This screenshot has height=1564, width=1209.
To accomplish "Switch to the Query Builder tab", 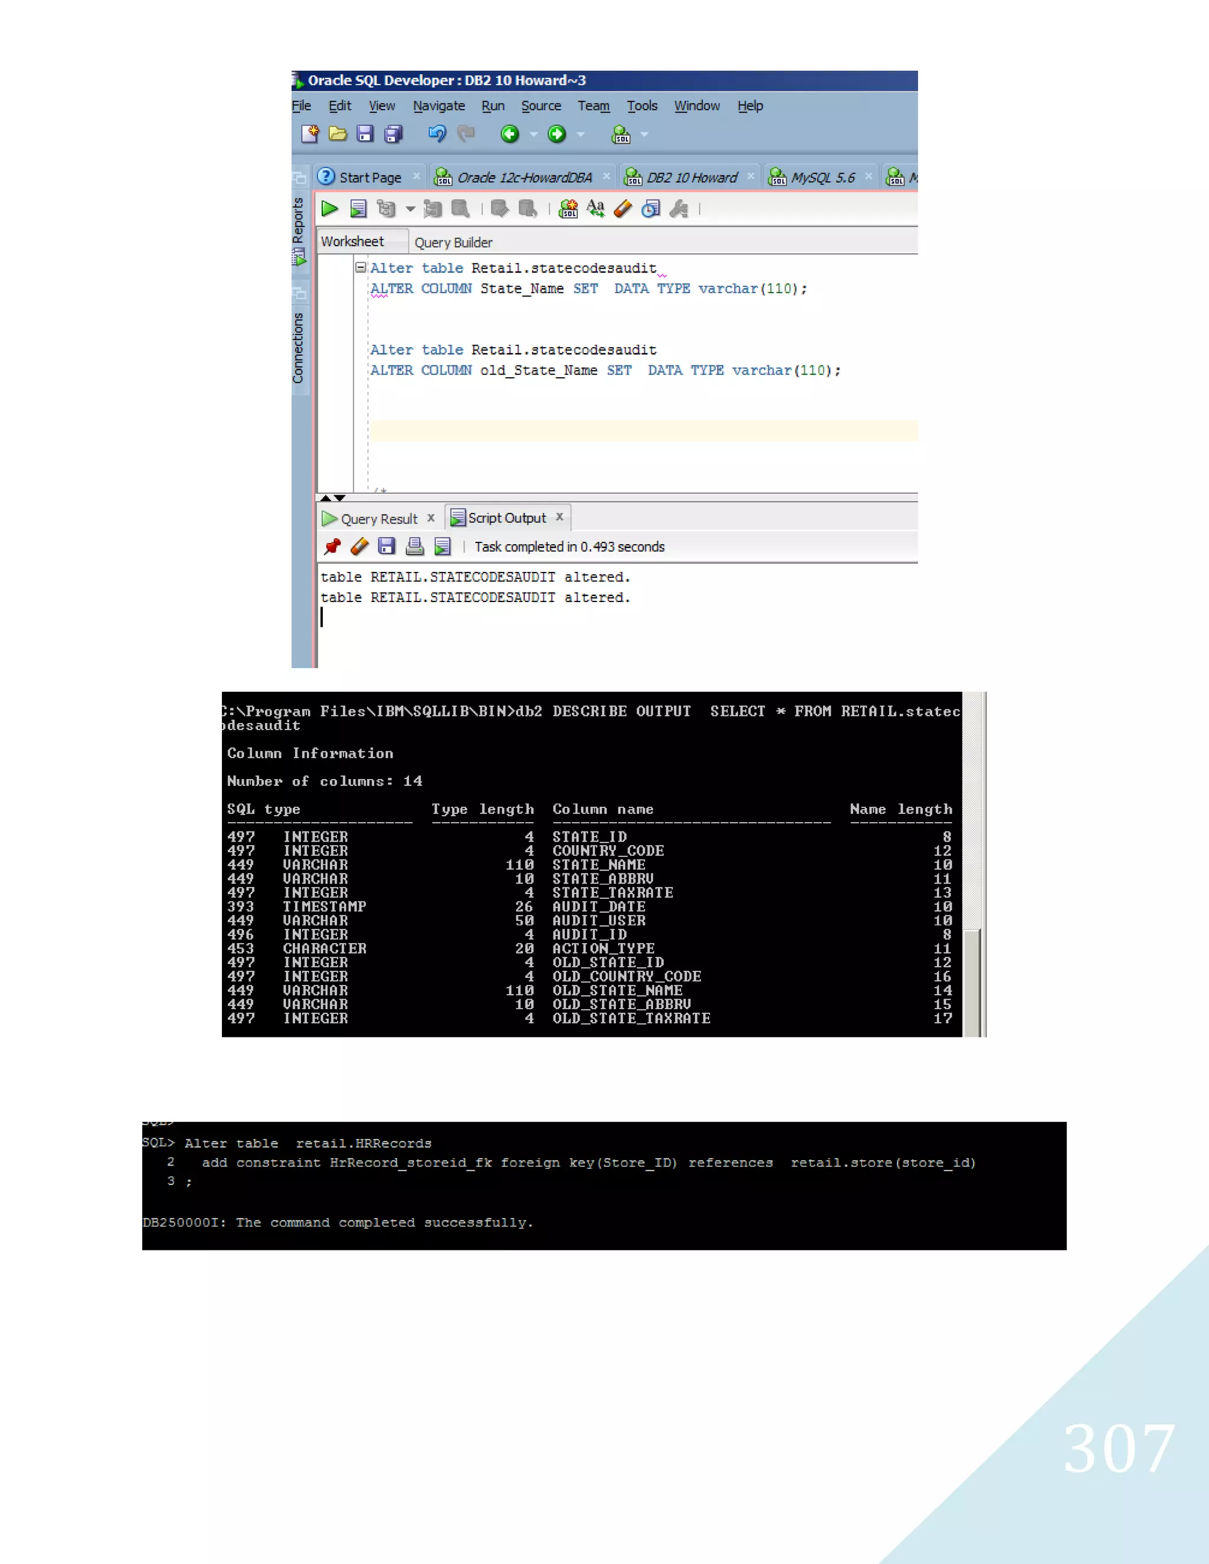I will click(453, 242).
